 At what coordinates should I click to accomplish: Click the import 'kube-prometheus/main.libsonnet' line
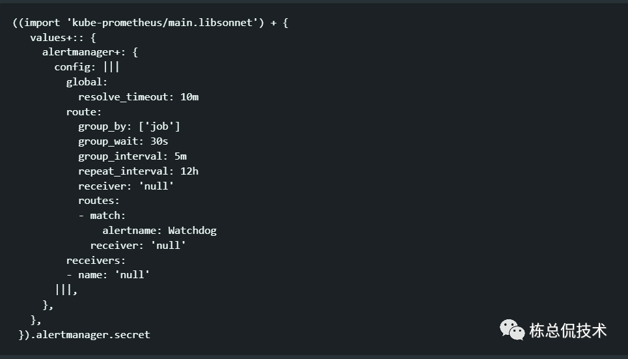pyautogui.click(x=150, y=23)
